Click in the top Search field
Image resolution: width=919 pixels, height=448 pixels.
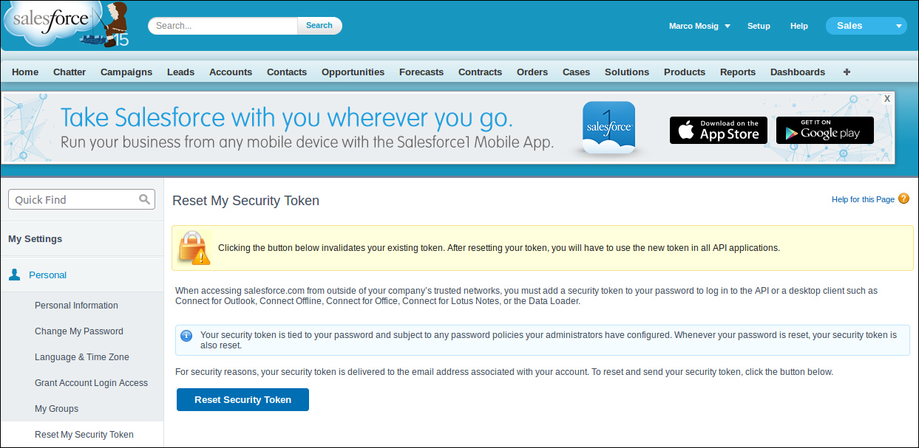pos(223,26)
